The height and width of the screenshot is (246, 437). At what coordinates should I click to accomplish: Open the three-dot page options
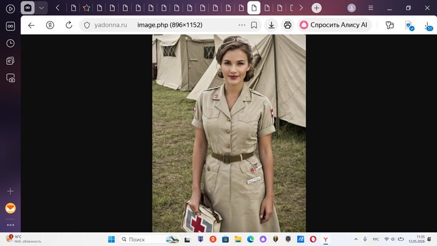[x=242, y=25]
